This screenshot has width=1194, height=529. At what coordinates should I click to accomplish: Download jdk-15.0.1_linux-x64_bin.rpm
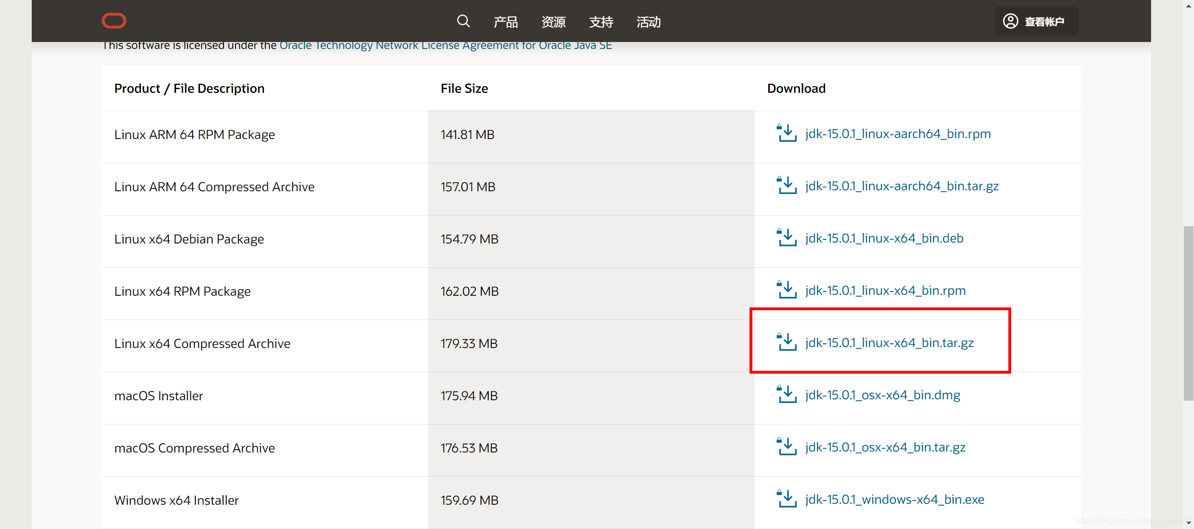885,291
